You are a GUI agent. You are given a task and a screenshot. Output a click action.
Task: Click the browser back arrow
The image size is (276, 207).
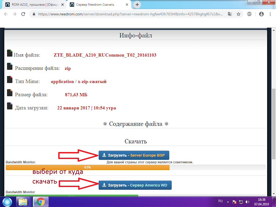click(x=6, y=14)
